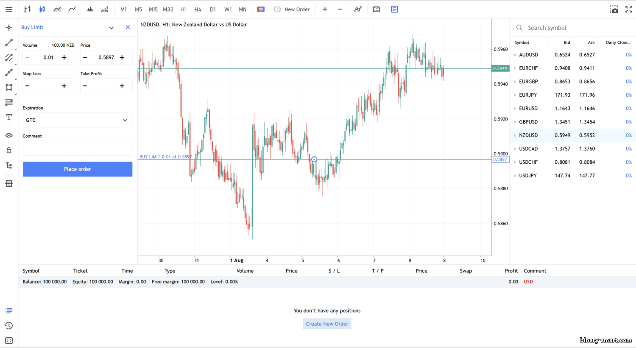This screenshot has height=348, width=636.
Task: Click Create New Order link
Action: point(327,324)
